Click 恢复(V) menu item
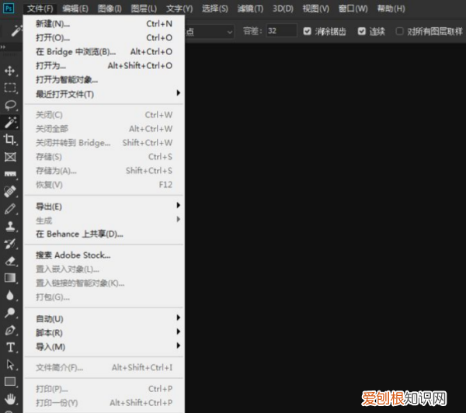This screenshot has height=413, width=466. tap(104, 185)
